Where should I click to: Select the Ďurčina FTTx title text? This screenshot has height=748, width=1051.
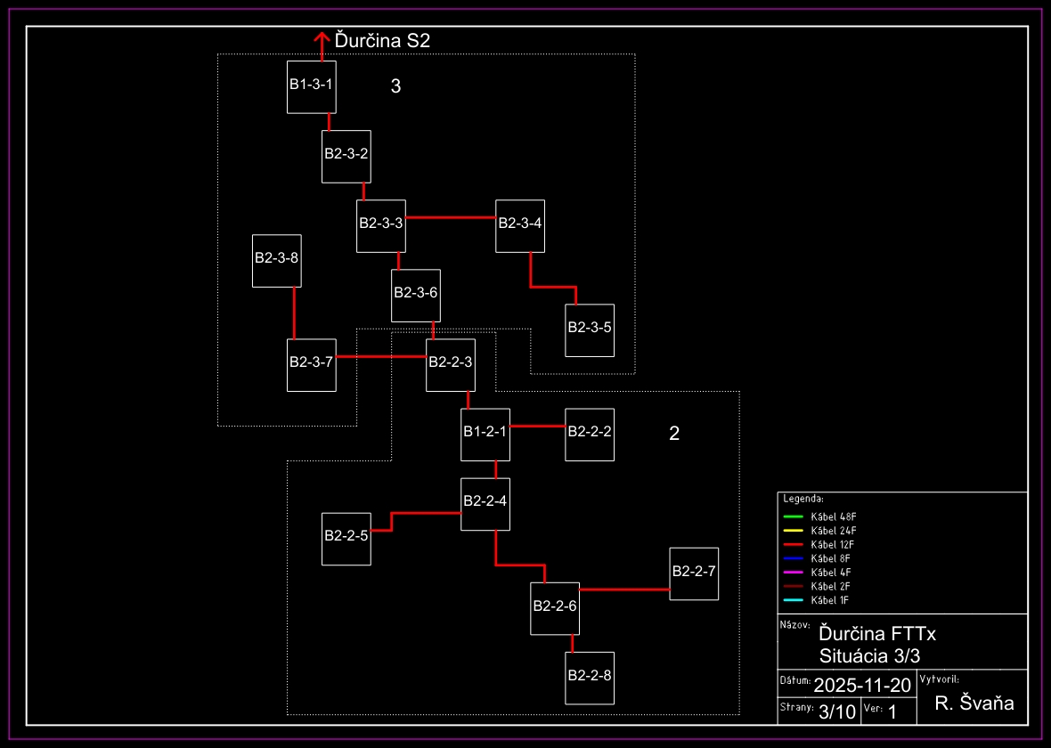pyautogui.click(x=877, y=634)
